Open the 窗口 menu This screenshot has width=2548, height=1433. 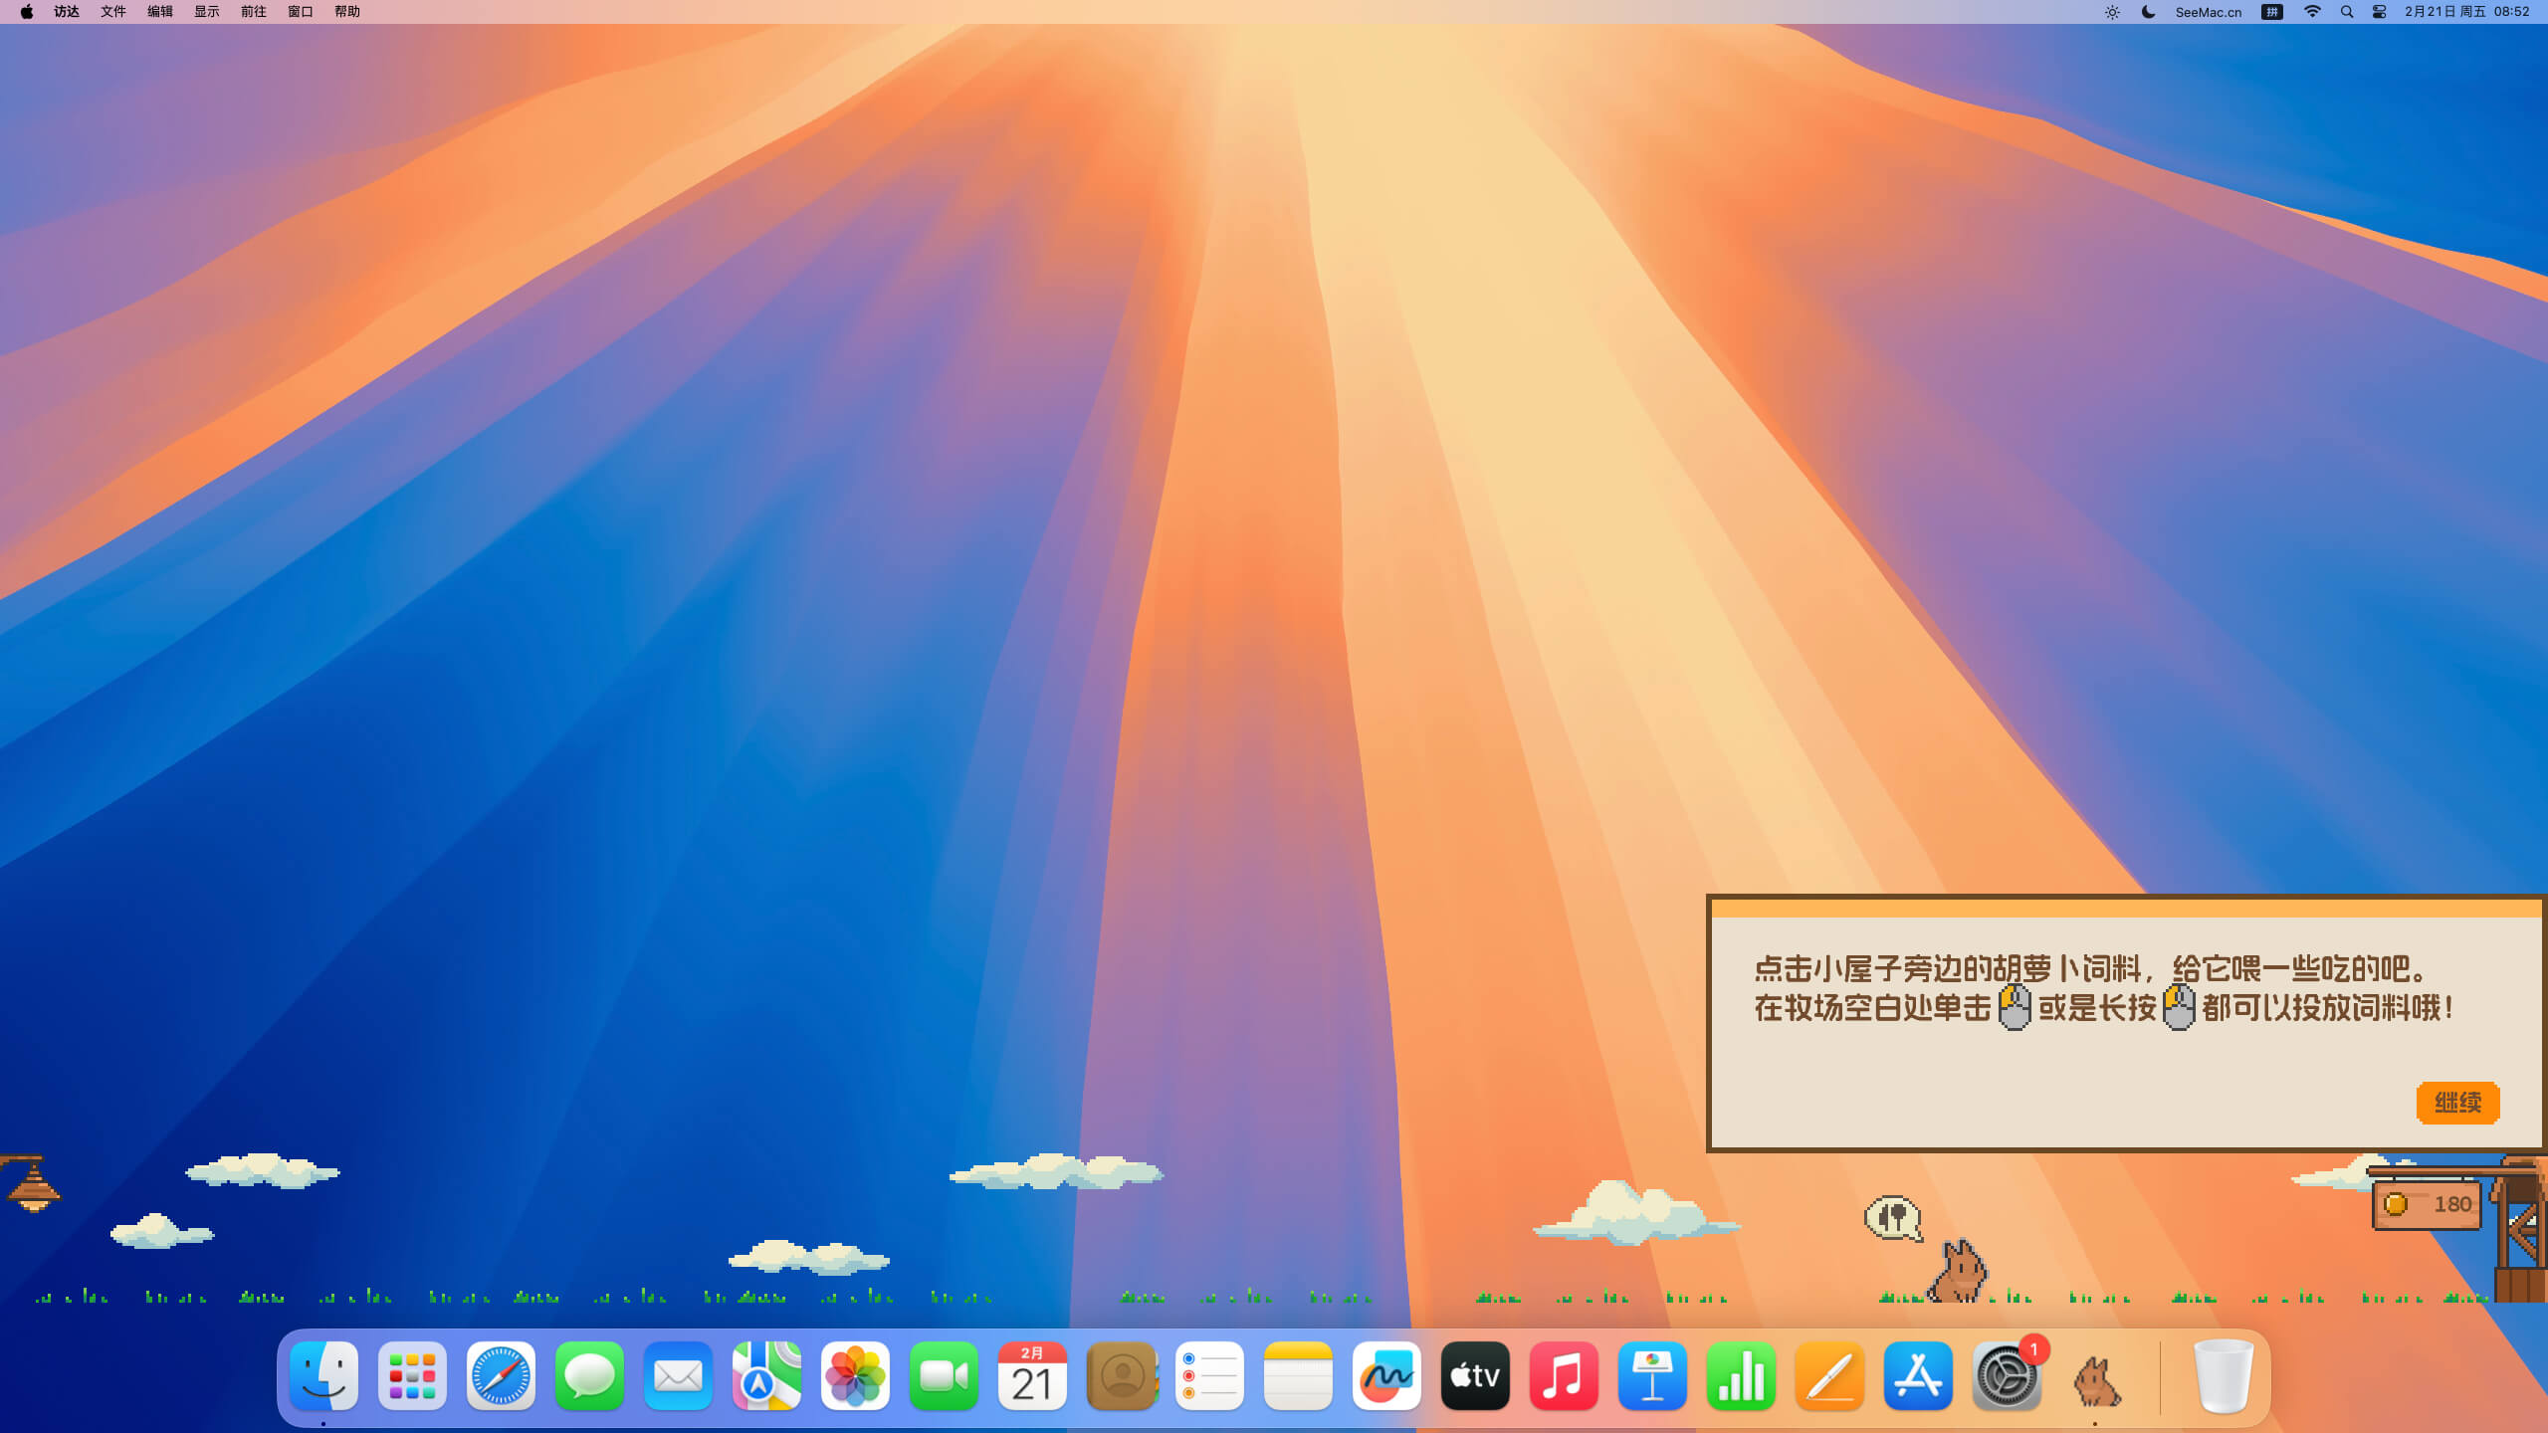pyautogui.click(x=301, y=12)
